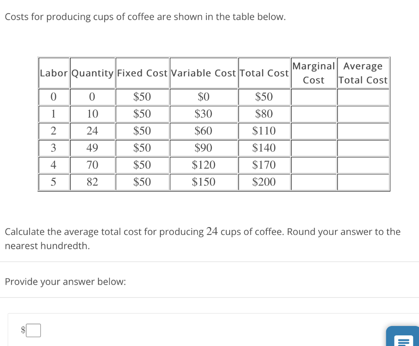Click the Total Cost header cell

pos(264,73)
